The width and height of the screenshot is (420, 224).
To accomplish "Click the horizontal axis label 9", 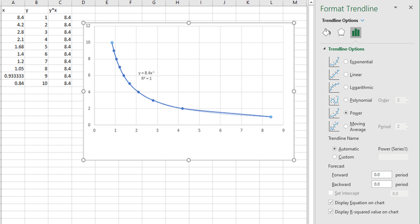I will (x=283, y=130).
